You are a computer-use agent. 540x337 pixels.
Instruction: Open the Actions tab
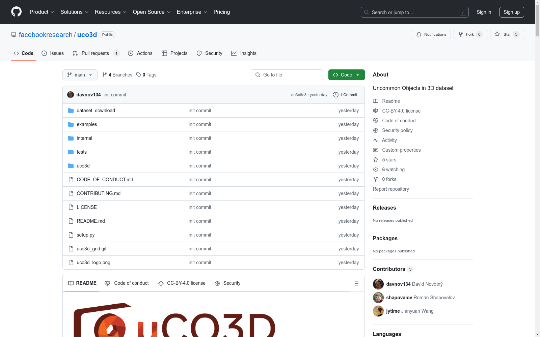pos(140,53)
